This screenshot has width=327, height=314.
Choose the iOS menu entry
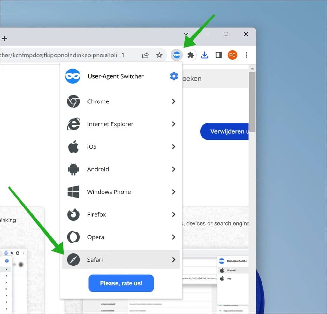tap(121, 147)
